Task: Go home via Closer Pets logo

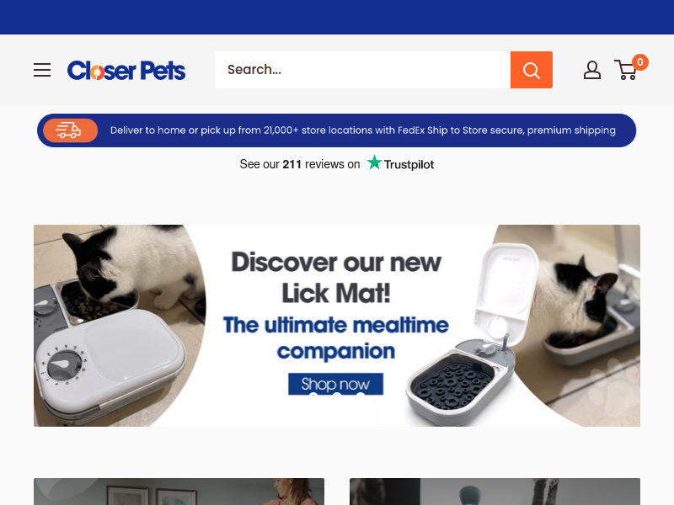Action: coord(126,71)
